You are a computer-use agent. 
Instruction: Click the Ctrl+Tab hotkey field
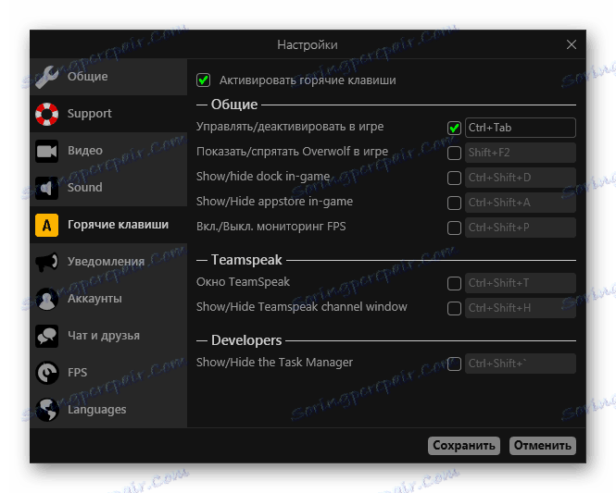[521, 128]
